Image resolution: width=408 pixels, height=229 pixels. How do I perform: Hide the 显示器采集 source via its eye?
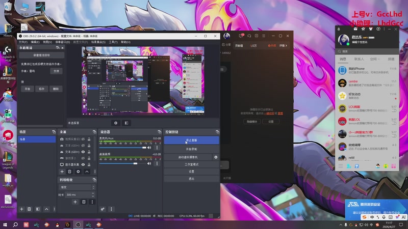[83, 164]
